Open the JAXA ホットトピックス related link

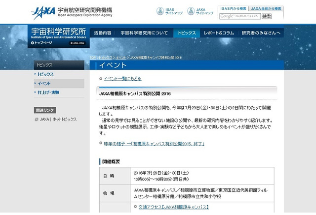pos(58,119)
